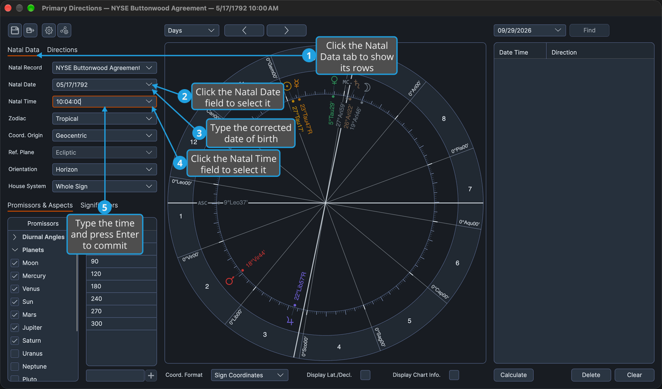Enable the Neptune promissor
The width and height of the screenshot is (662, 389).
click(x=15, y=367)
